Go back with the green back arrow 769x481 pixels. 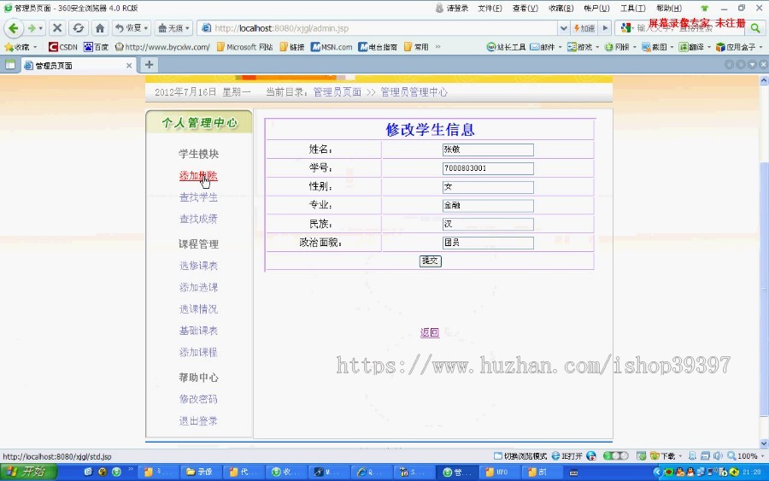[x=13, y=28]
